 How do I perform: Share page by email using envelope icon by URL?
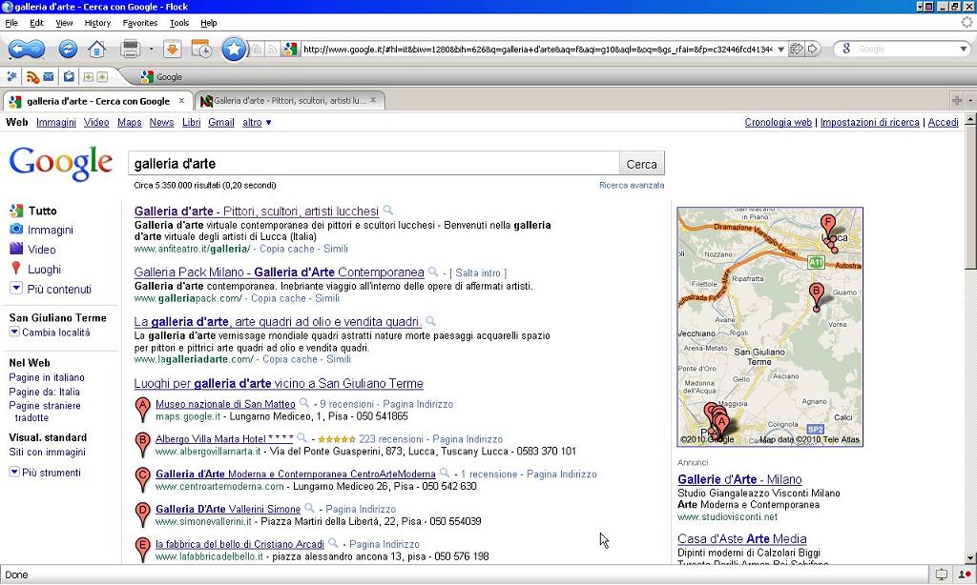[796, 49]
